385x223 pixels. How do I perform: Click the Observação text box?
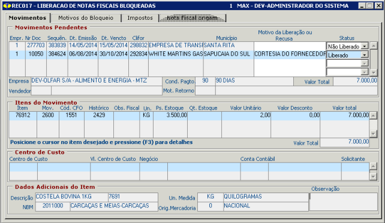[344, 202]
